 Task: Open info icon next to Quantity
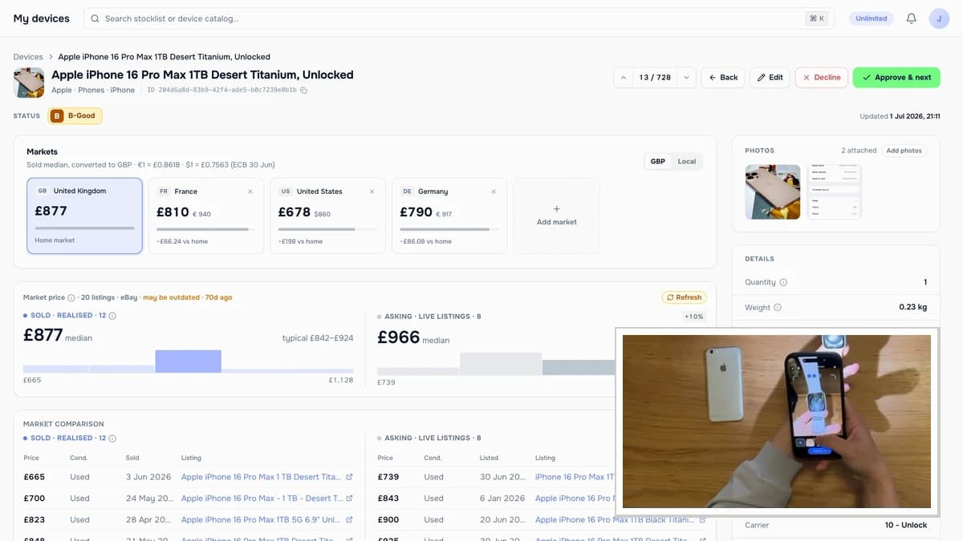[783, 282]
